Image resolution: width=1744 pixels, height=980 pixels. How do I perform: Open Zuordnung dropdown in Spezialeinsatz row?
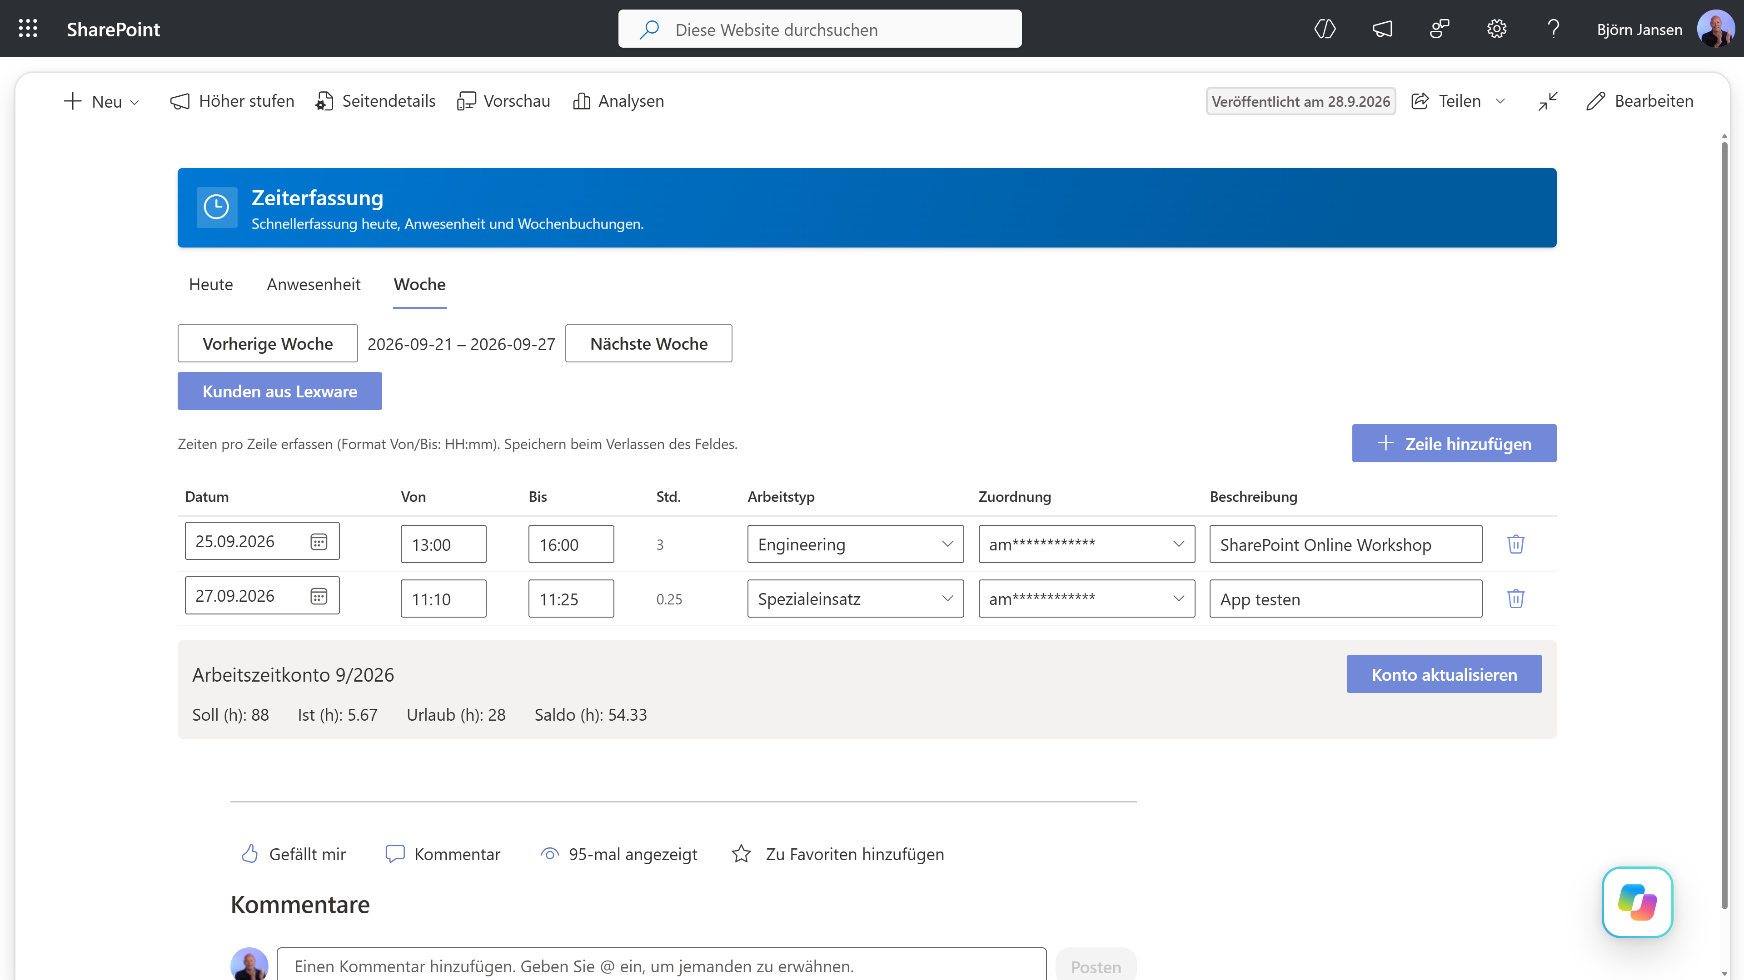(1086, 598)
